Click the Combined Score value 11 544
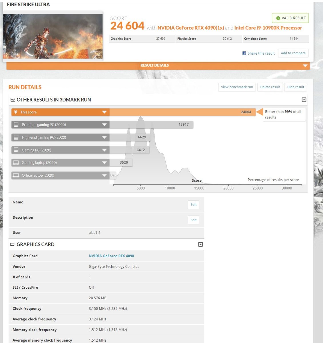 point(294,39)
